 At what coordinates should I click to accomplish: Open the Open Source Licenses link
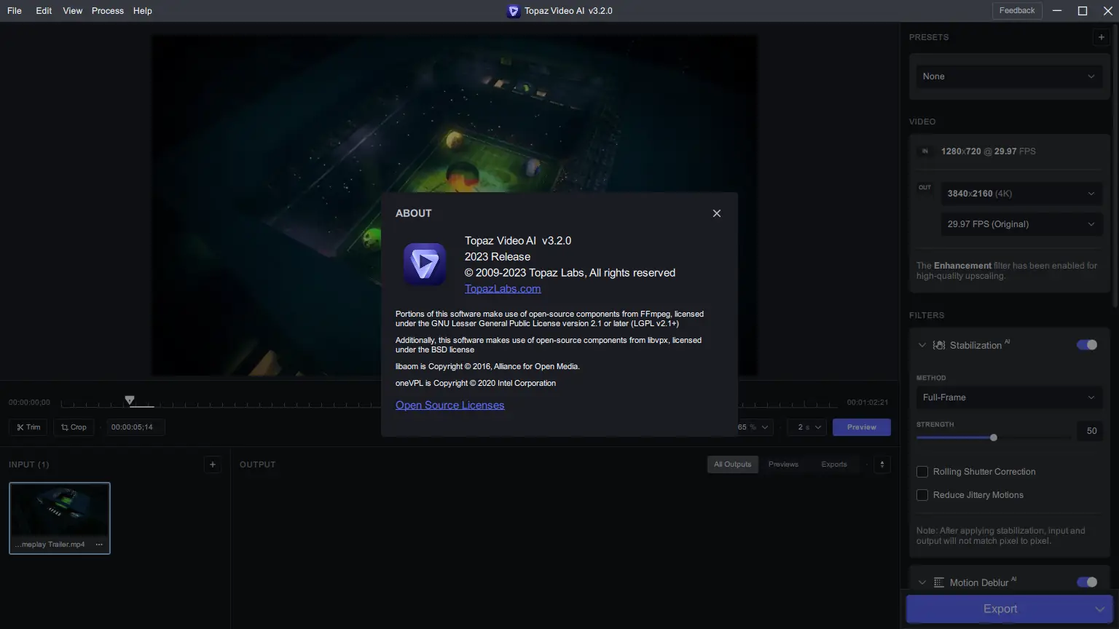(x=449, y=406)
